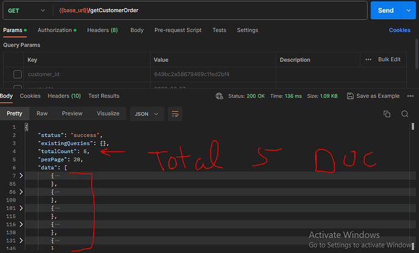Open the GET method dropdown
Image resolution: width=419 pixels, height=253 pixels.
point(27,11)
